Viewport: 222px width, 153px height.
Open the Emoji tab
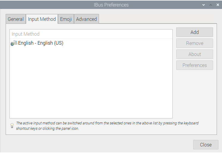click(x=66, y=19)
